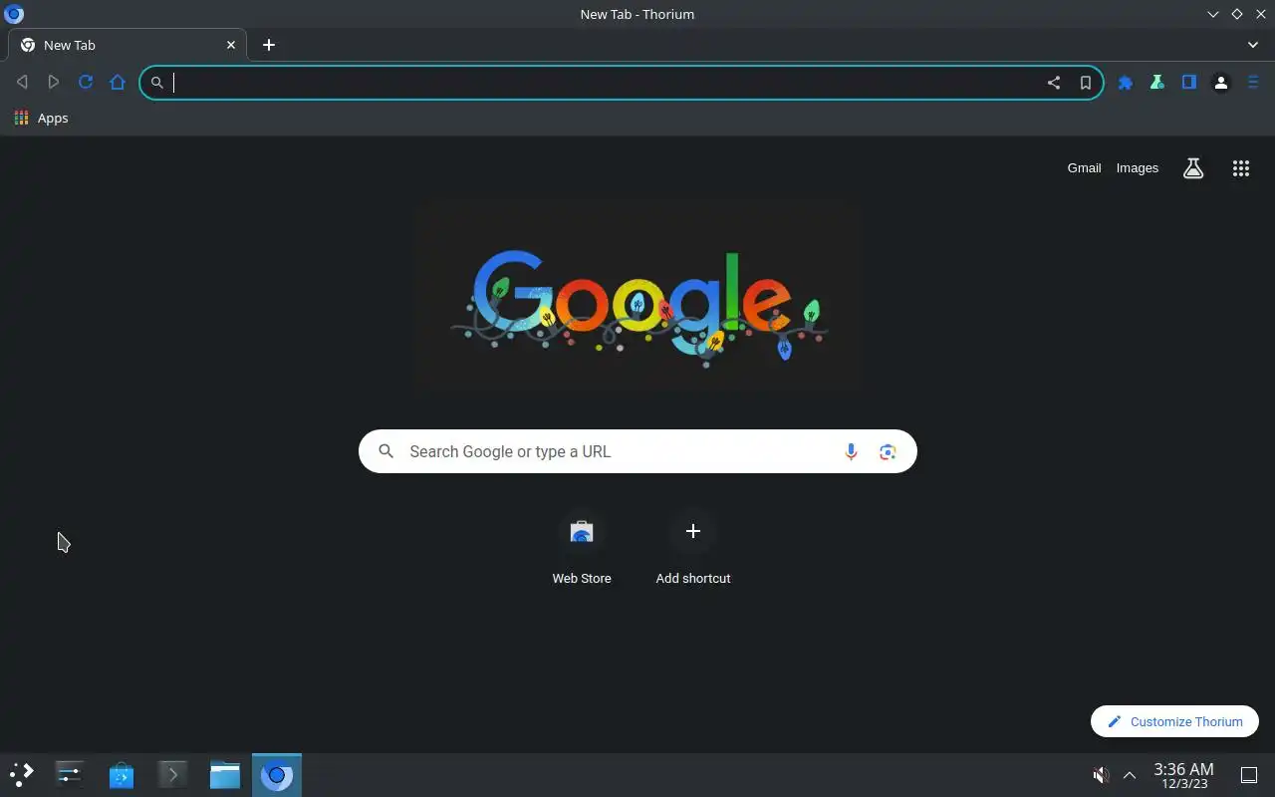Close the New Tab tab
The height and width of the screenshot is (797, 1275).
[231, 45]
